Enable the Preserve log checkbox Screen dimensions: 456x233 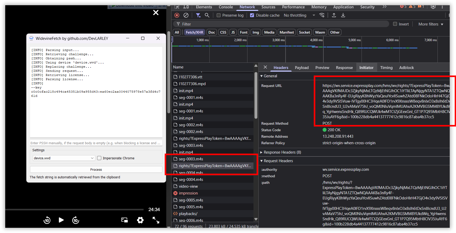219,15
